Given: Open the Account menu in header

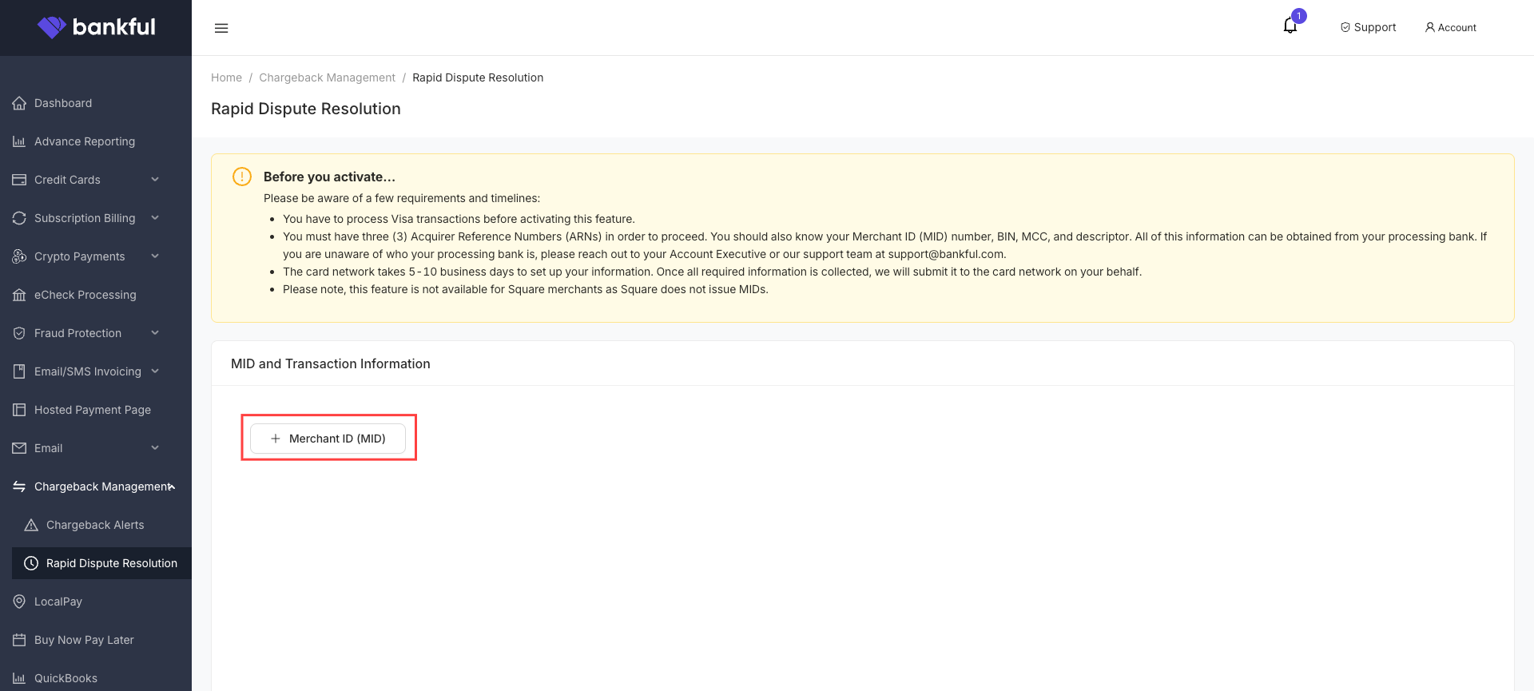Looking at the screenshot, I should pyautogui.click(x=1450, y=27).
